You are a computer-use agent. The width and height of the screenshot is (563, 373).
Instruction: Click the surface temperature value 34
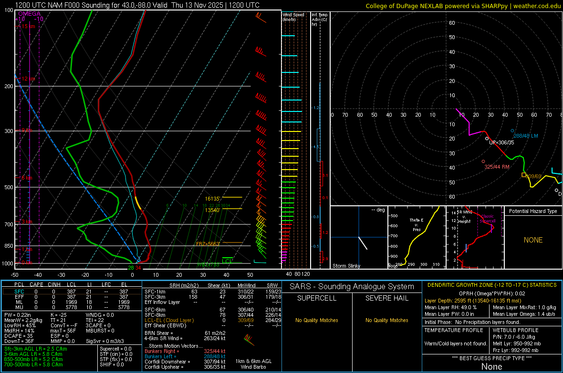coord(138,268)
